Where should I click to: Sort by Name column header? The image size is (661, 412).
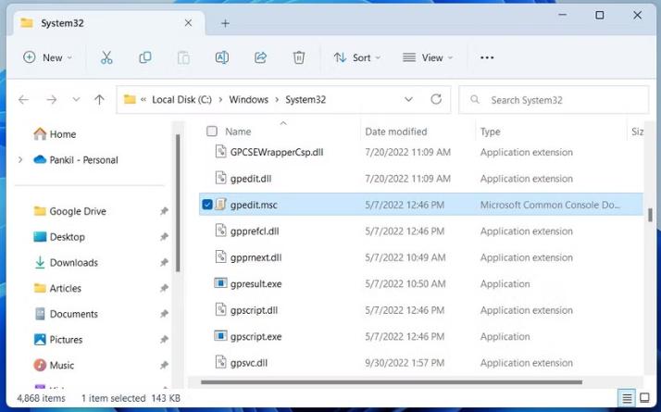point(238,131)
